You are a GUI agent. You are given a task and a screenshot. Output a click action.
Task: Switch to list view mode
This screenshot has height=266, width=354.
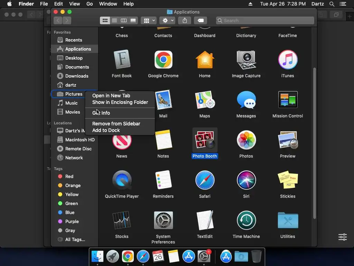click(114, 20)
